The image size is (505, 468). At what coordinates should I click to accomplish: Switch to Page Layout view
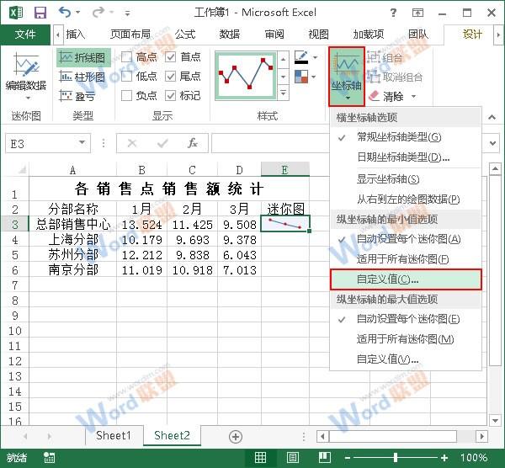coord(292,457)
